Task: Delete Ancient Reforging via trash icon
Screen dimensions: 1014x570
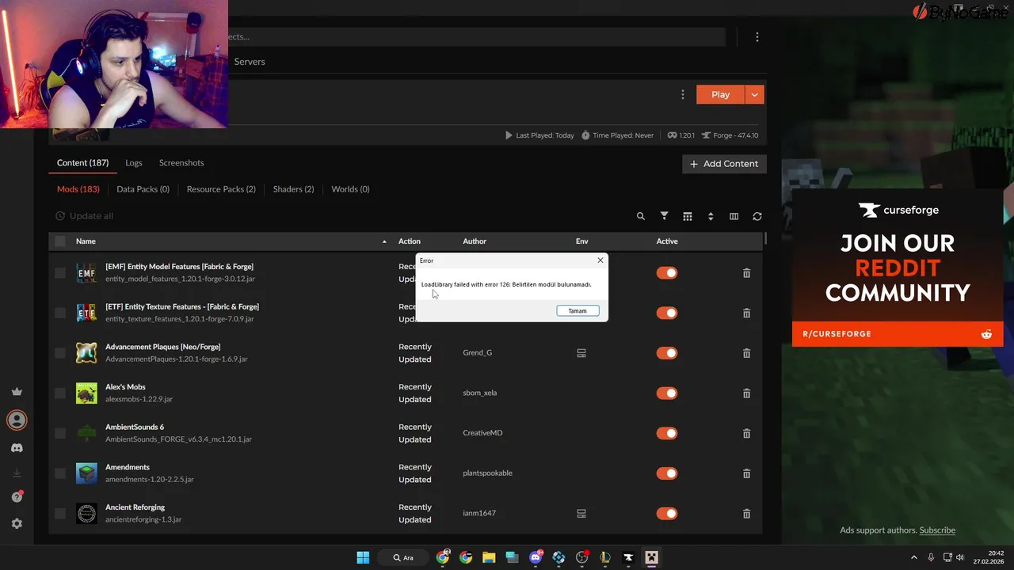Action: [x=746, y=514]
